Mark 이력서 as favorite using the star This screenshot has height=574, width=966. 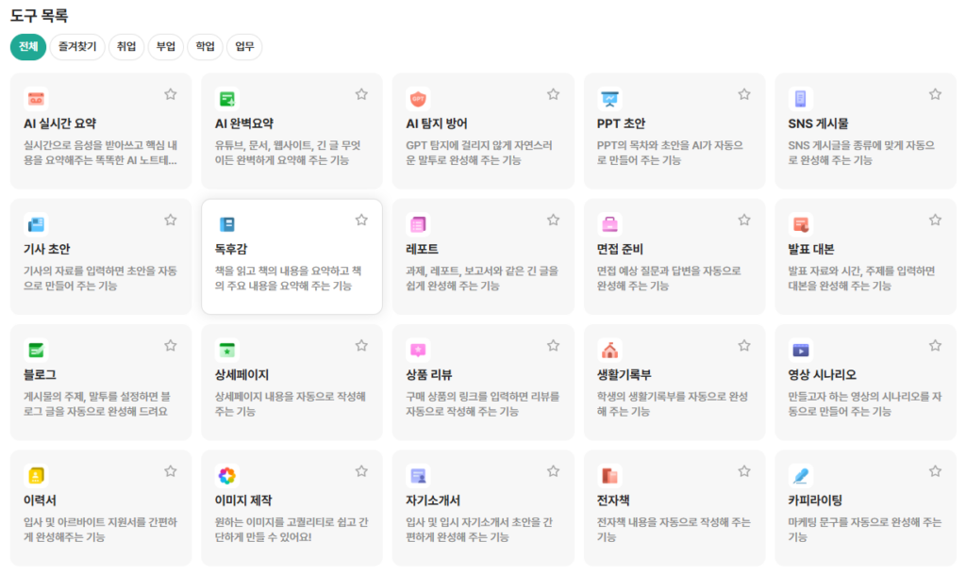tap(171, 470)
